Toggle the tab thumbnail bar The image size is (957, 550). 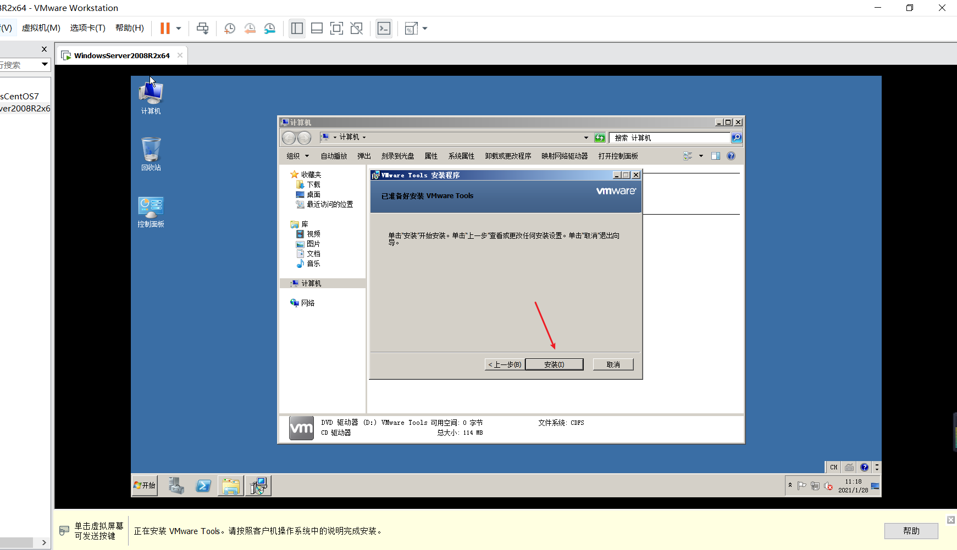[317, 28]
